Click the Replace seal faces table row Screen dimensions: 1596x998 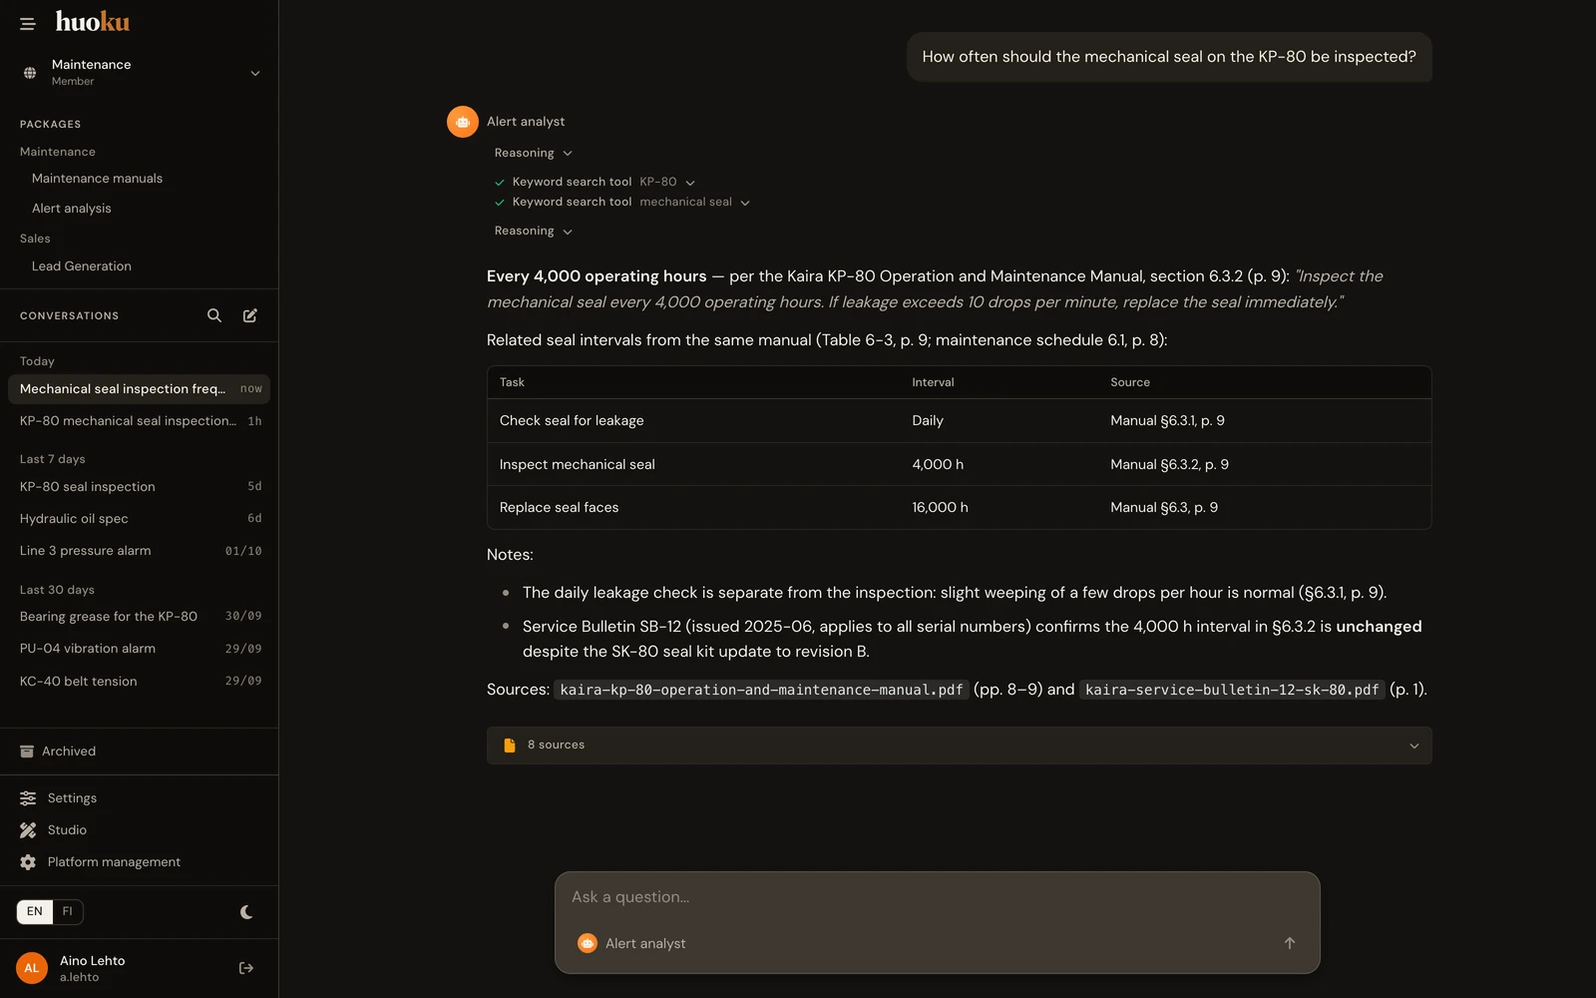[959, 508]
